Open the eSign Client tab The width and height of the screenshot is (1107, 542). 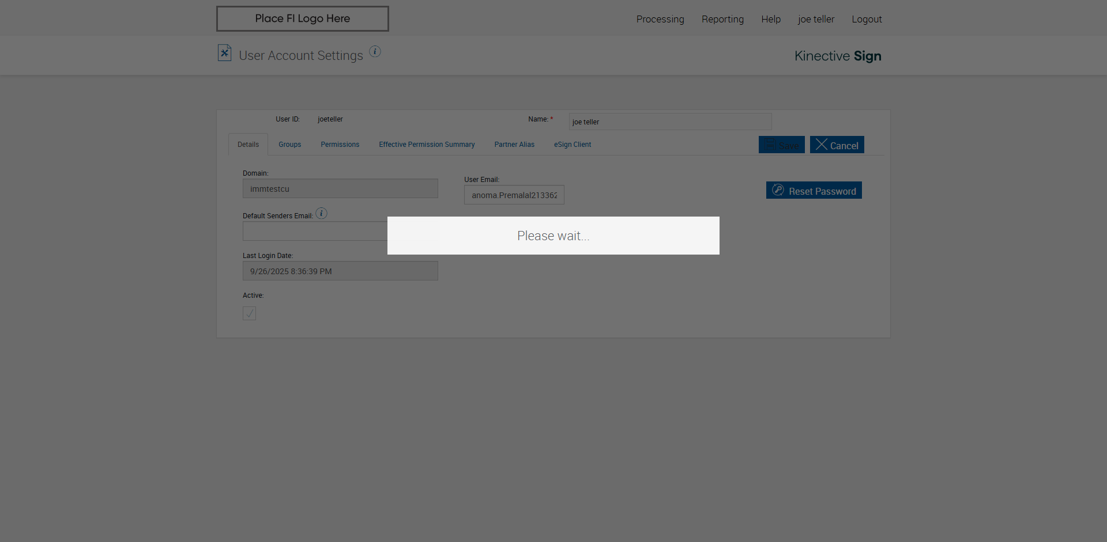[x=573, y=145]
